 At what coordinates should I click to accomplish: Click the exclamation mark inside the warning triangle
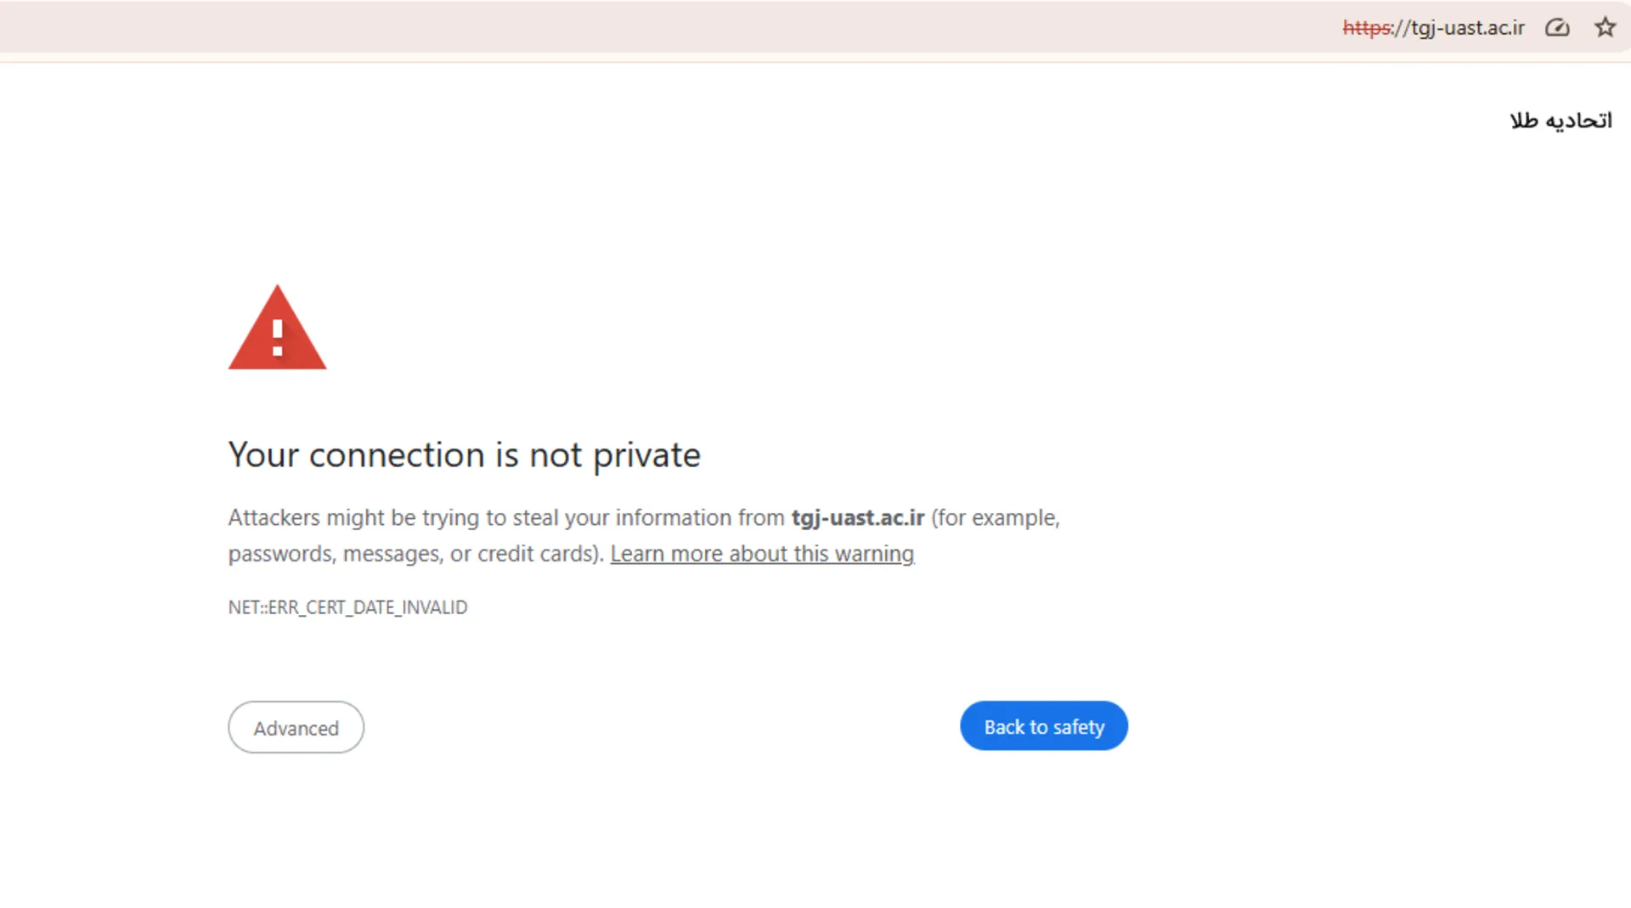277,340
